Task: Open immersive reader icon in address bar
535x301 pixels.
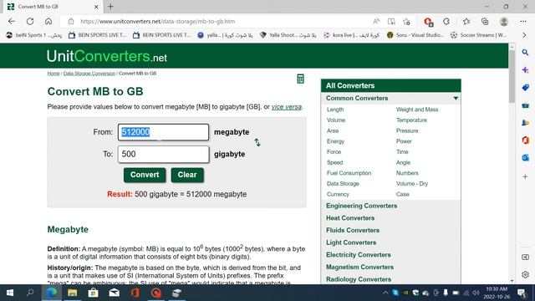Action: click(391, 22)
